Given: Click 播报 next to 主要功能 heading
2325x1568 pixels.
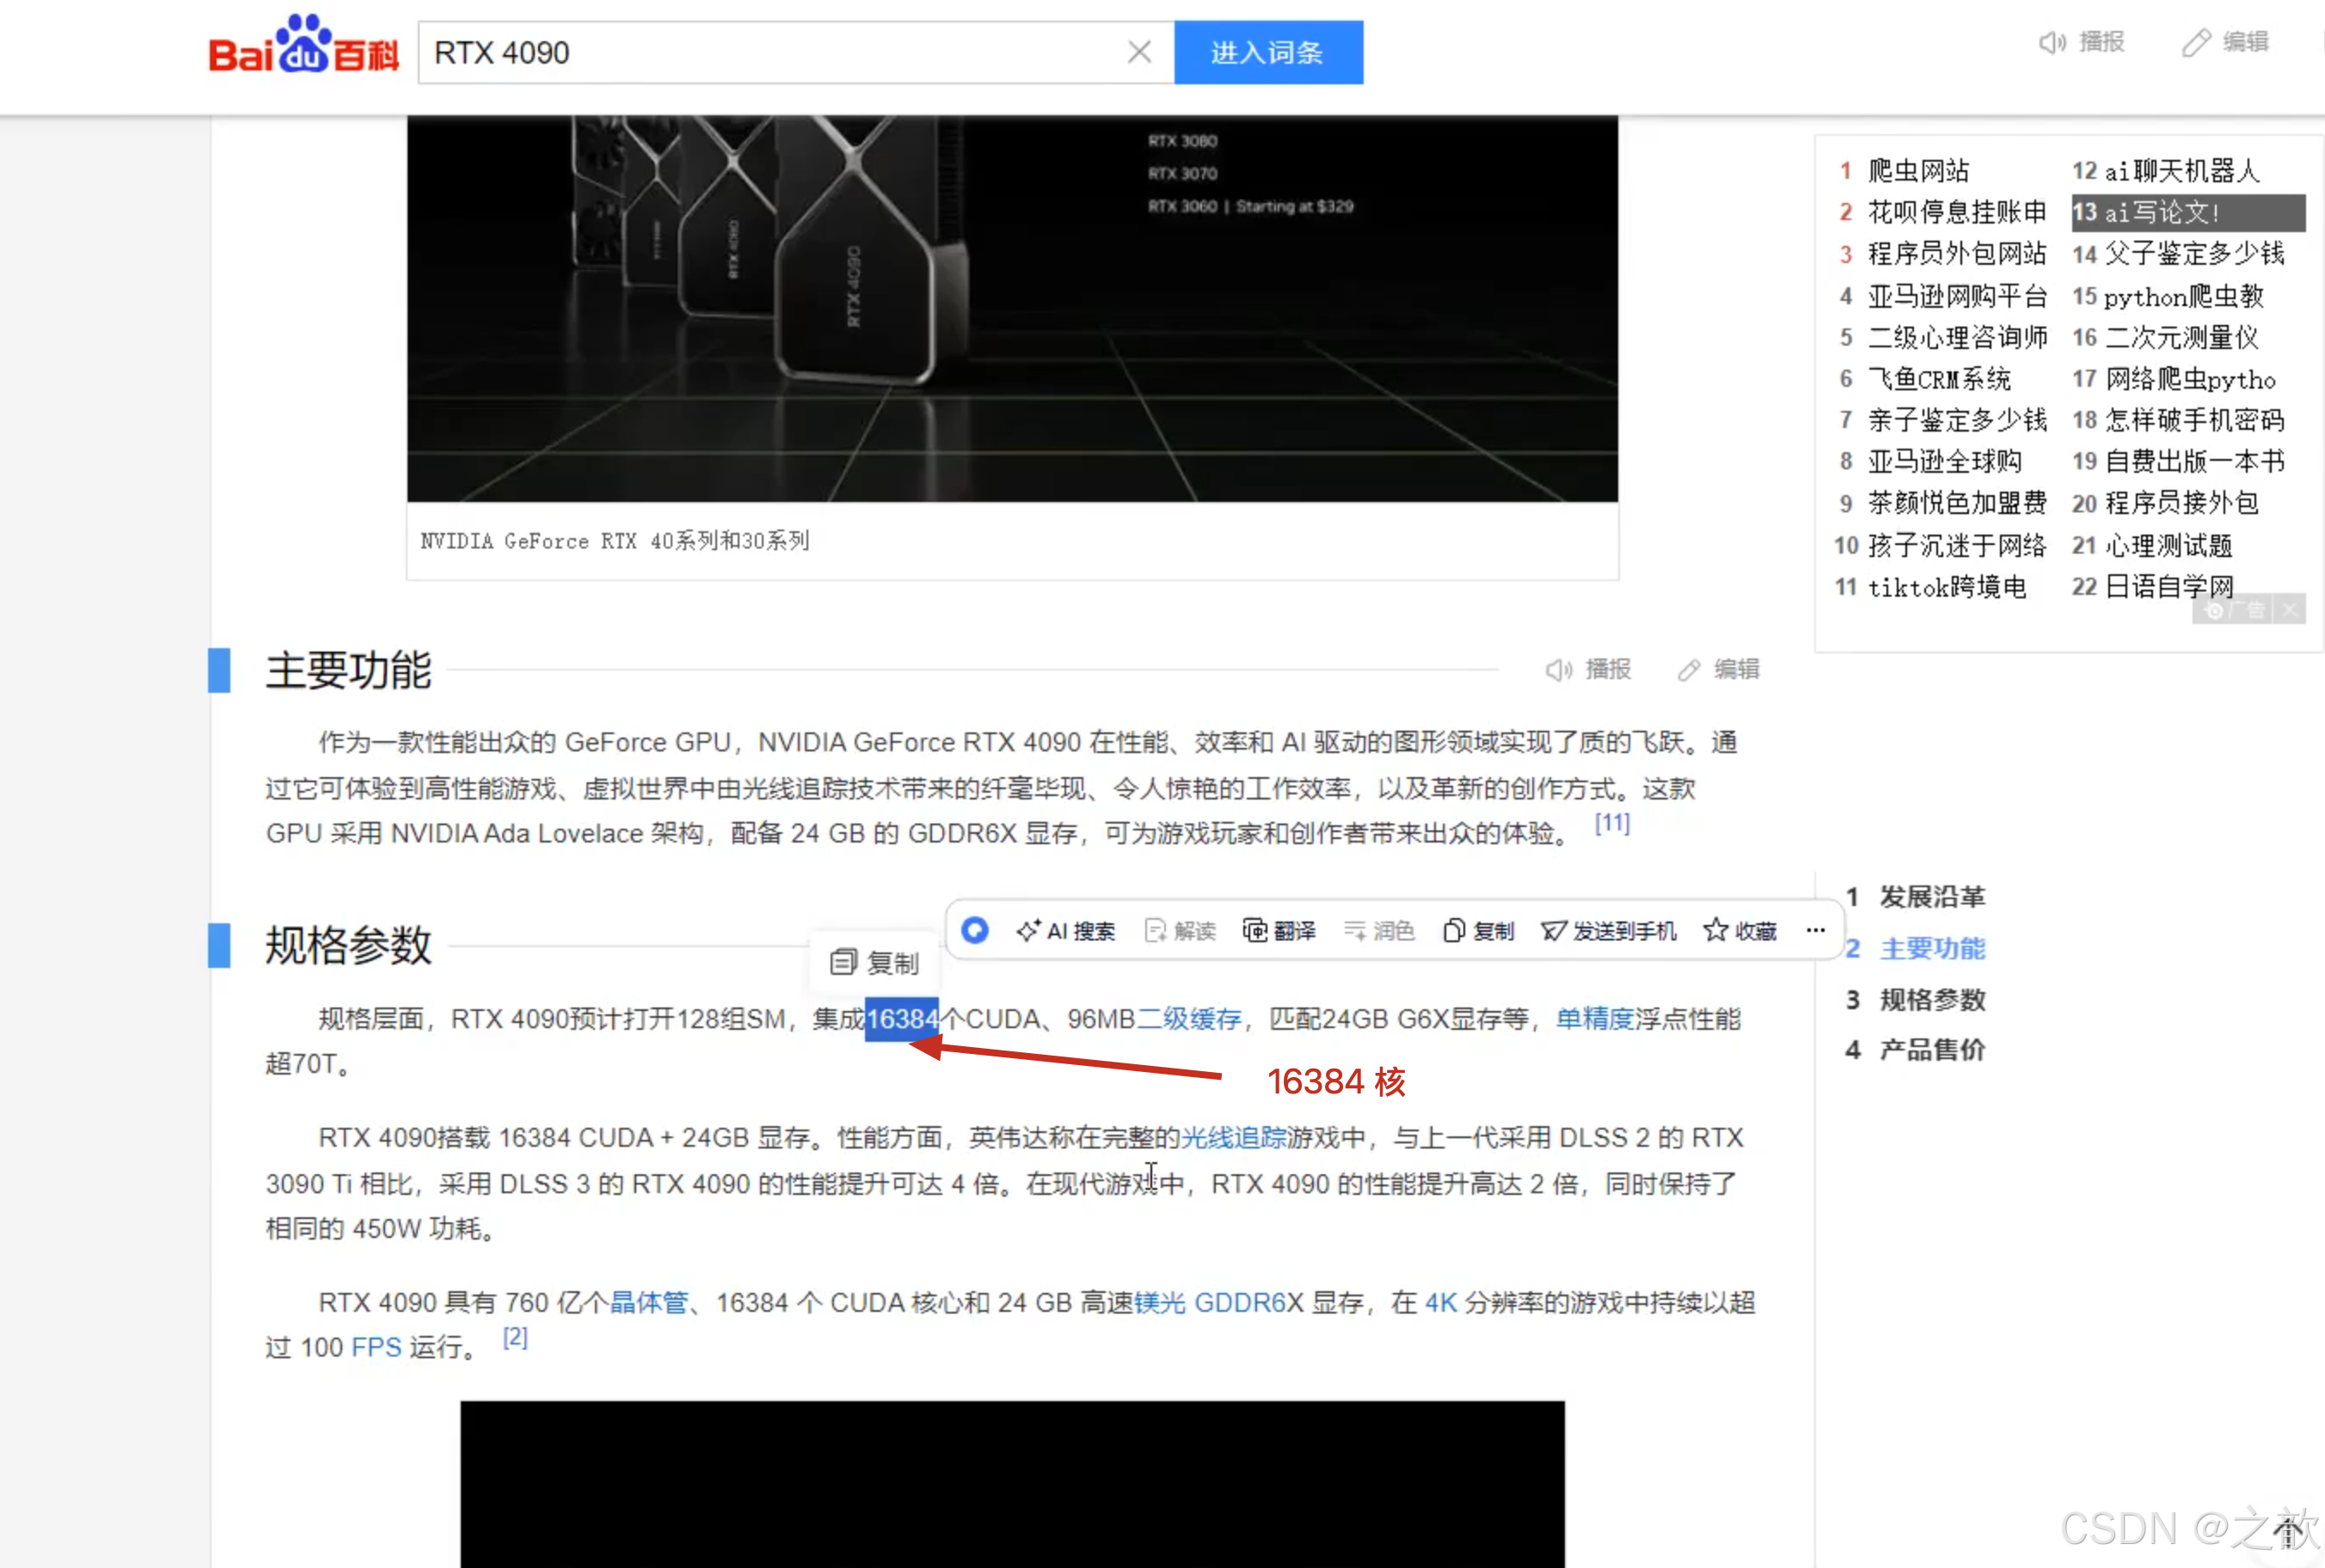Looking at the screenshot, I should click(x=1589, y=669).
